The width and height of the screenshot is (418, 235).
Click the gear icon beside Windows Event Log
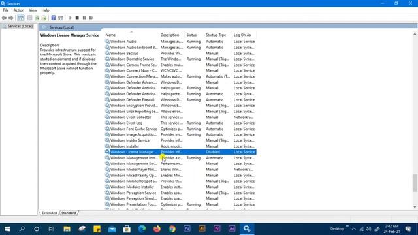(x=107, y=123)
